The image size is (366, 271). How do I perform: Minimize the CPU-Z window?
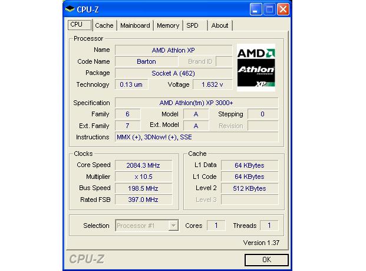256,9
